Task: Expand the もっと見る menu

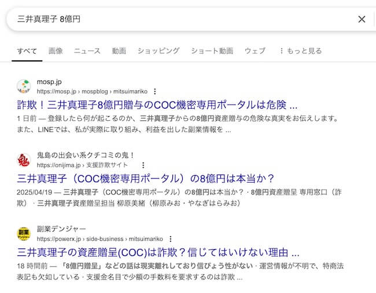Action: (x=300, y=51)
